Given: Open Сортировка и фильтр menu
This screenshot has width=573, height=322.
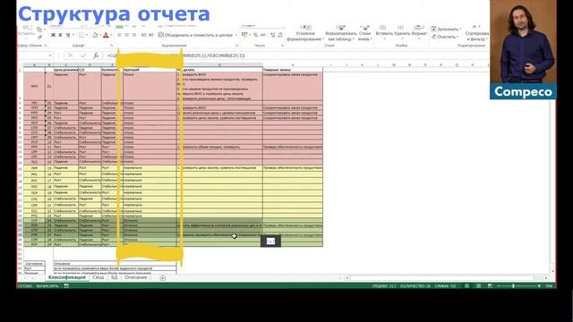Looking at the screenshot, I should click(477, 34).
